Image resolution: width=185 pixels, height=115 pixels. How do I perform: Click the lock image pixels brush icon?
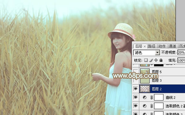[x=151, y=60]
